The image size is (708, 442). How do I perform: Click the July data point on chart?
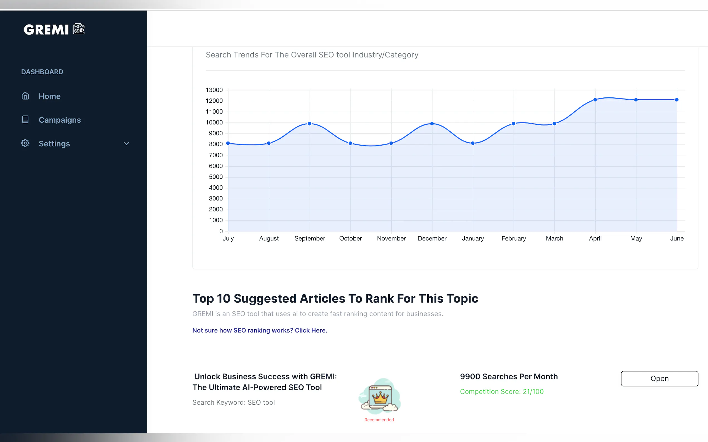pos(228,143)
